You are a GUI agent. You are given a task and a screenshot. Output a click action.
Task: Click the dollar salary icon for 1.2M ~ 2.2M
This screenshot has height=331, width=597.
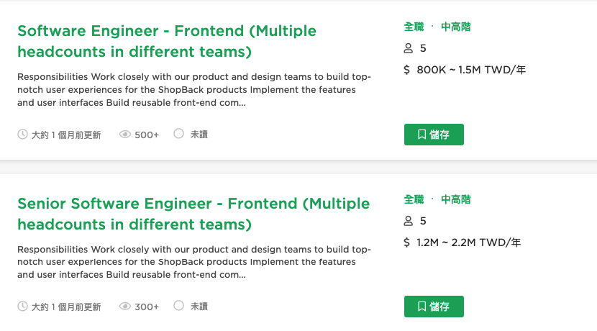406,242
